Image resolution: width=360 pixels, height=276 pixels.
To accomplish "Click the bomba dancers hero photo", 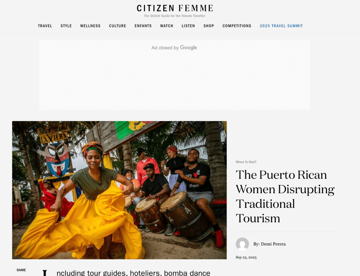I will pyautogui.click(x=119, y=190).
